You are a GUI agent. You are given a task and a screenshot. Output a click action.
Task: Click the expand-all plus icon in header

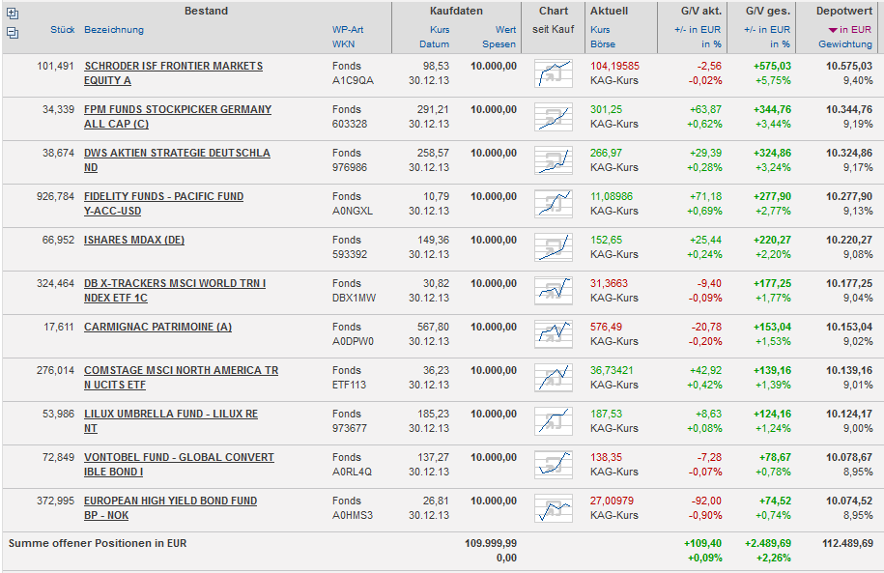(x=12, y=14)
